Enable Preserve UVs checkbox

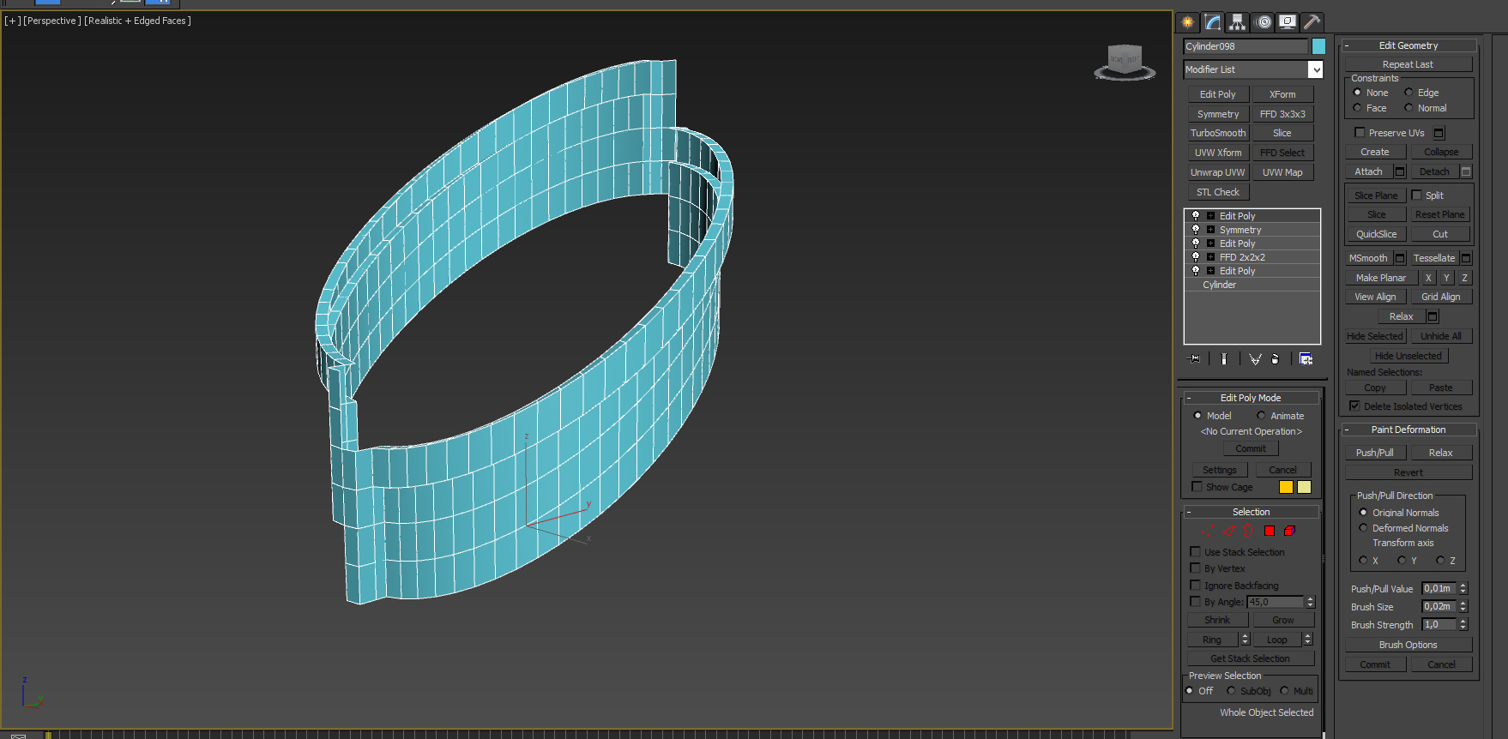point(1360,133)
